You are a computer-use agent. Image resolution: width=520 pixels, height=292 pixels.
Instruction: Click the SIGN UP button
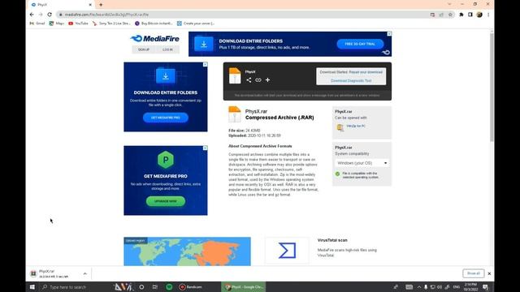(x=144, y=49)
